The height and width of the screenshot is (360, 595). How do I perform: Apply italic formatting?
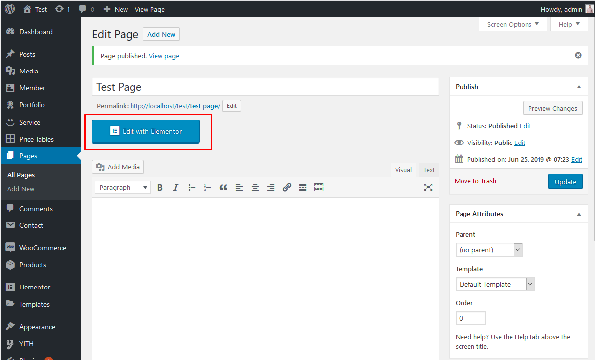coord(175,187)
